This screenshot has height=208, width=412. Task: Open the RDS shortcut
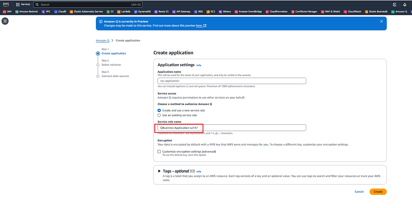click(x=199, y=12)
